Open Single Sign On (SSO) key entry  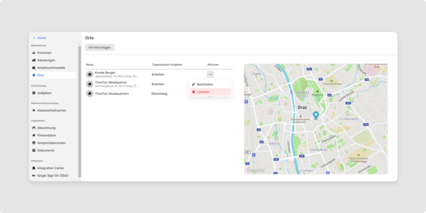pyautogui.click(x=53, y=175)
